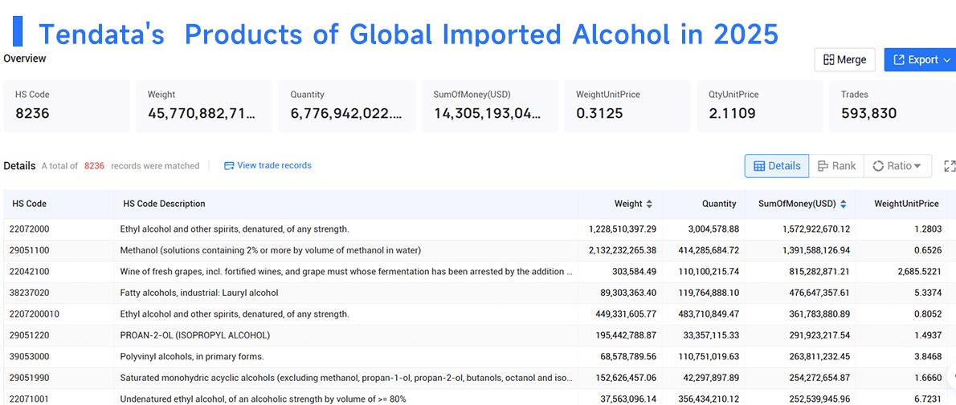The height and width of the screenshot is (405, 956).
Task: Click the fullscreen expand icon
Action: [x=950, y=166]
